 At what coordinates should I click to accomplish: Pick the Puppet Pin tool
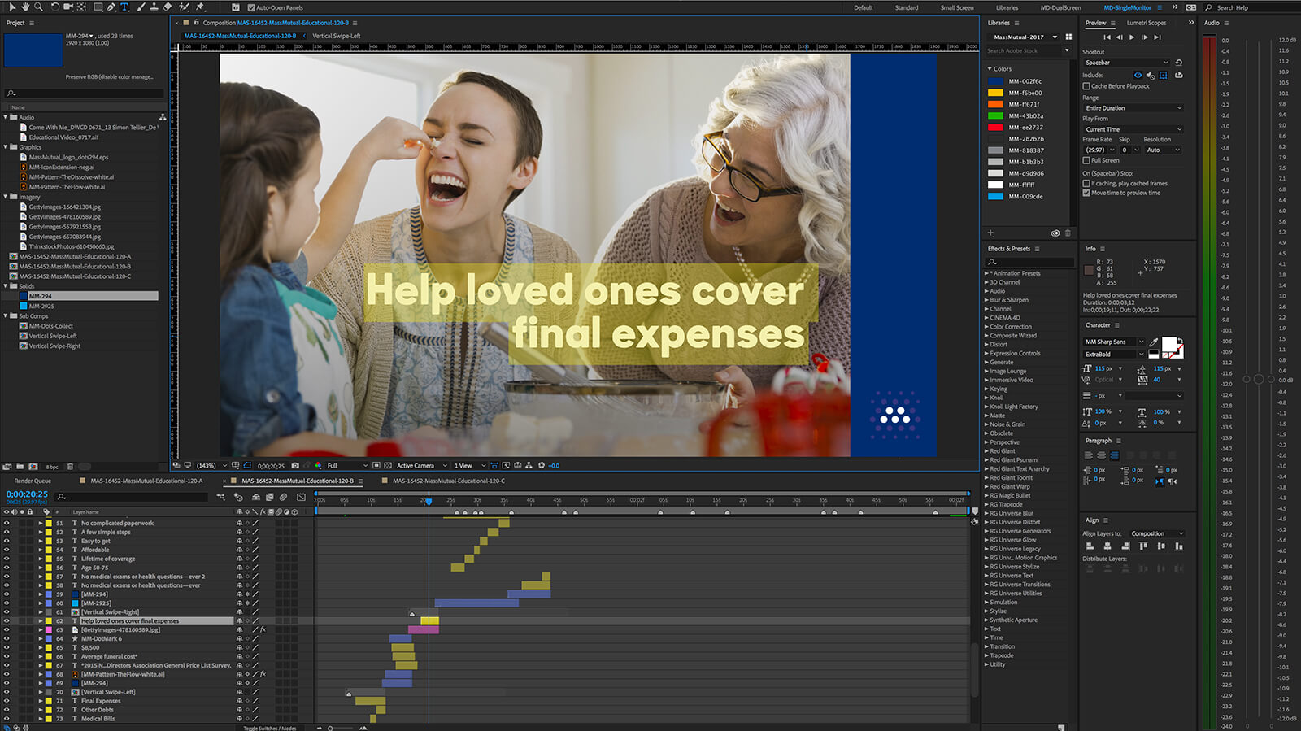tap(200, 7)
